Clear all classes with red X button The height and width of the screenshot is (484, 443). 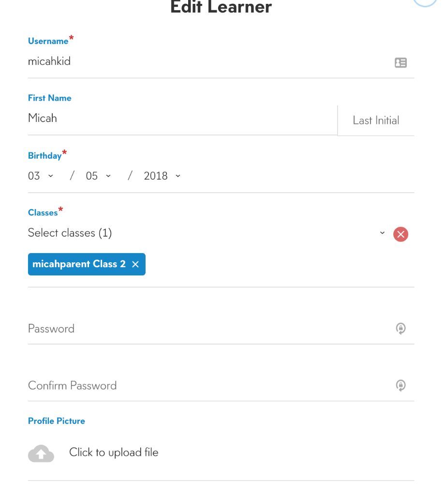tap(400, 234)
